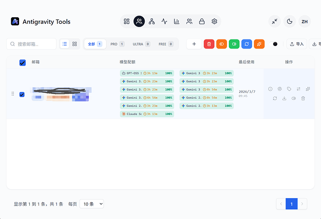Click the tag label icon in row actions
Image resolution: width=321 pixels, height=219 pixels.
coord(289,89)
